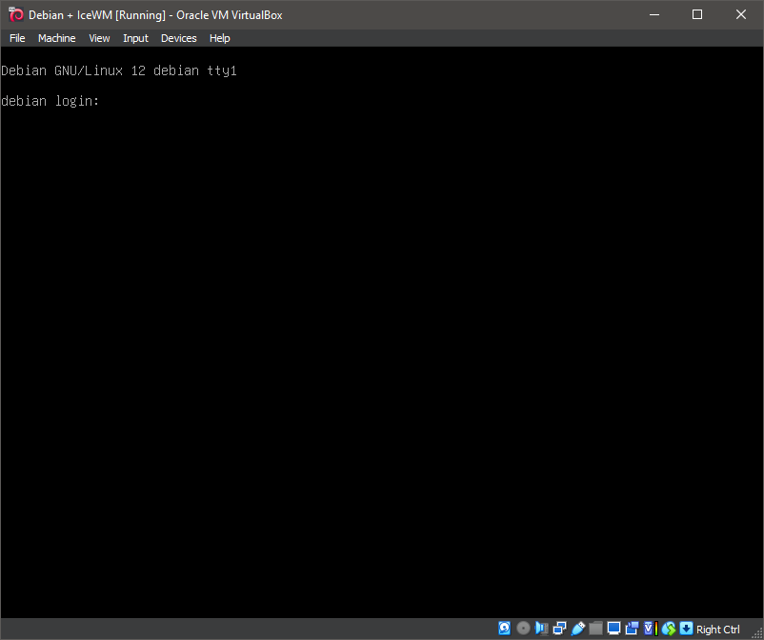The image size is (764, 640).
Task: Click the hard disk activity indicator icon
Action: [505, 629]
